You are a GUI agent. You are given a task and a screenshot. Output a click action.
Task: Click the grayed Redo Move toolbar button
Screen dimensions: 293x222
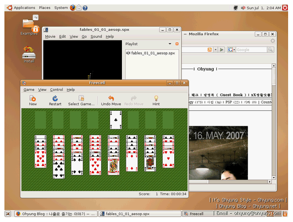[134, 101]
